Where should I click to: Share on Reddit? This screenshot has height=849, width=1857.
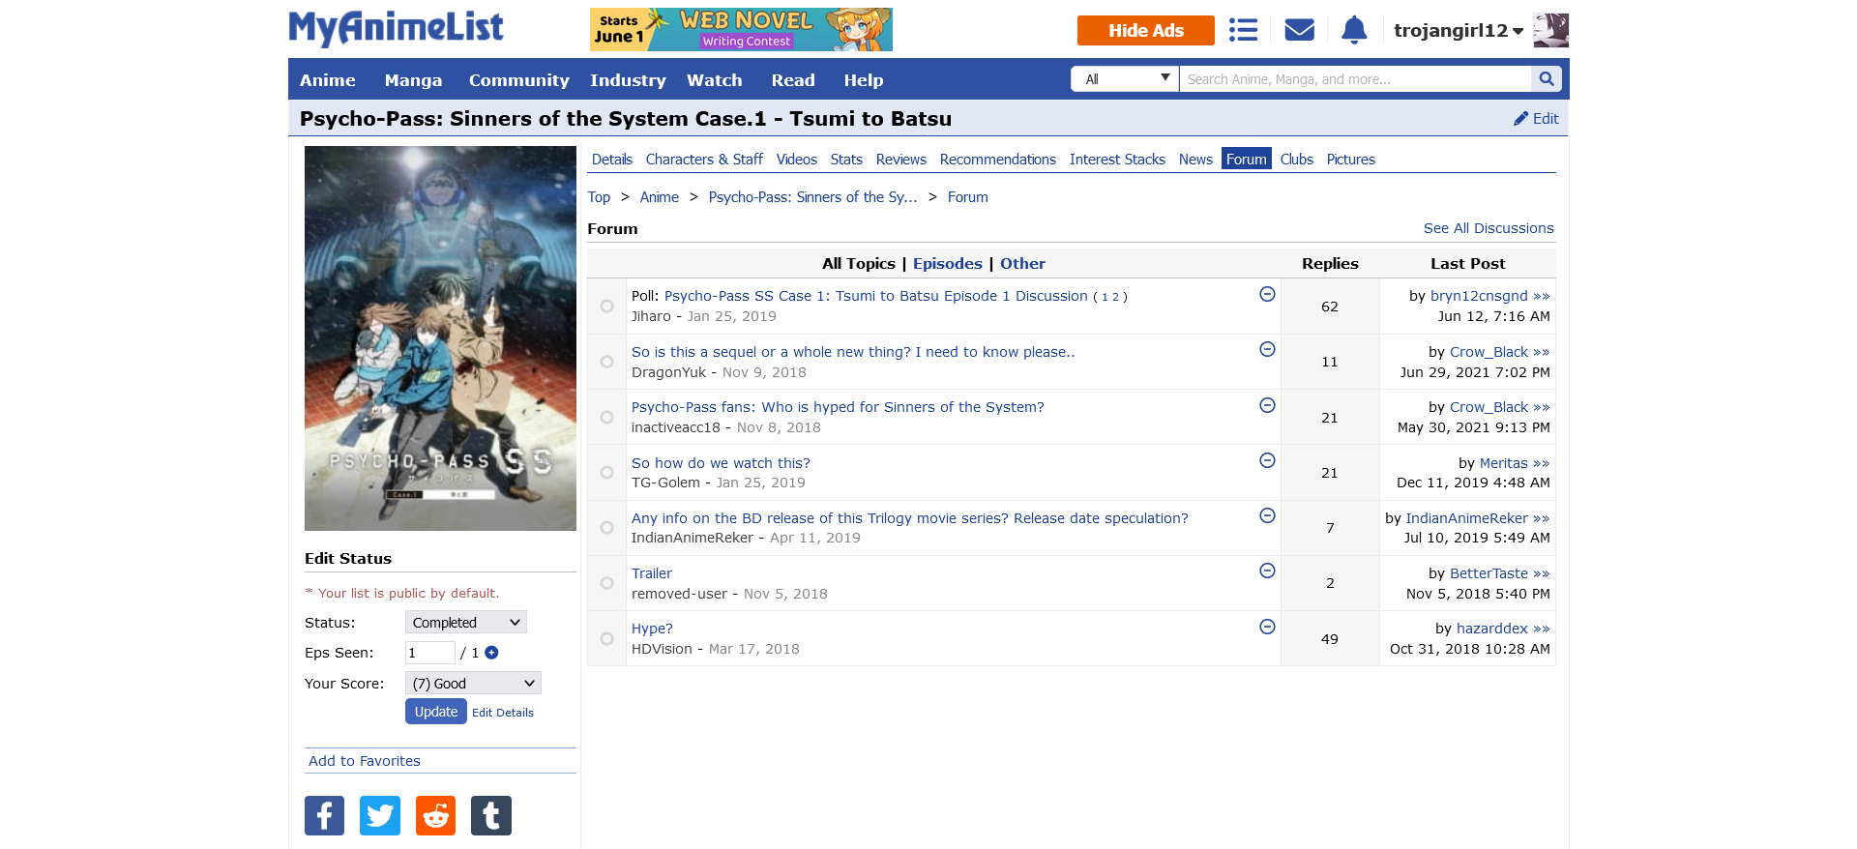click(x=435, y=815)
